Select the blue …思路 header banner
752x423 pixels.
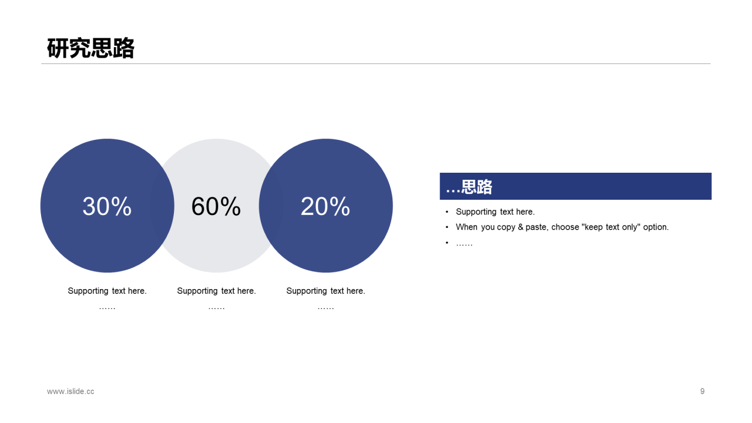point(575,186)
